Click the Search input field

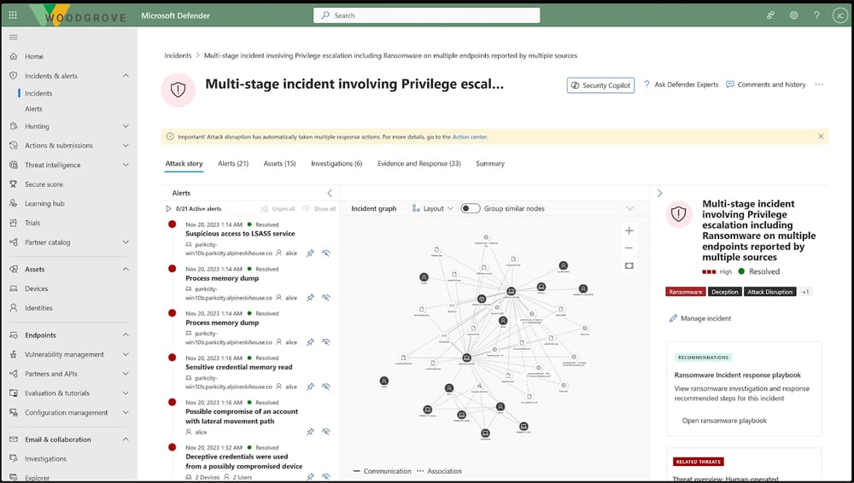[x=427, y=15]
